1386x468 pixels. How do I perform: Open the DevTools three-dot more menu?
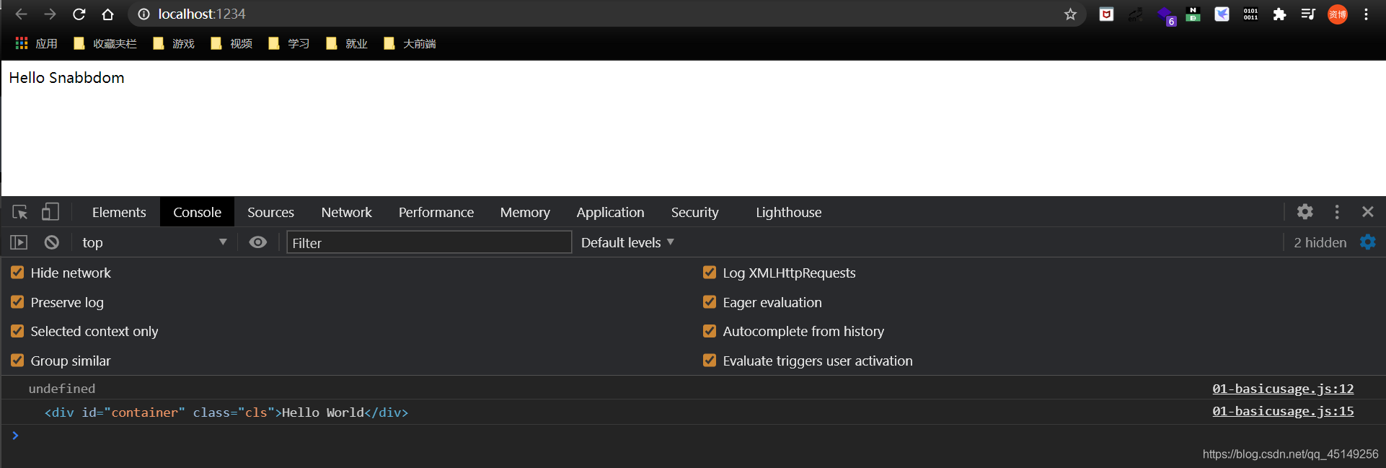pyautogui.click(x=1337, y=212)
